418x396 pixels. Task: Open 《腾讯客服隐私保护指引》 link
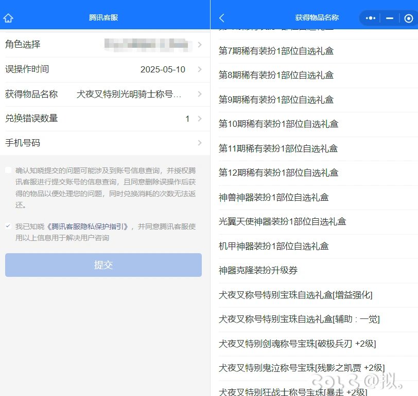tap(88, 227)
